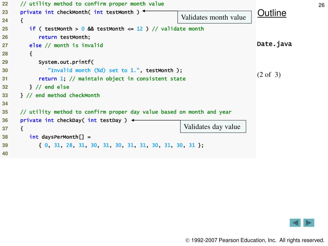Click line number 34
Image resolution: width=328 pixels, height=246 pixels.
tap(5, 104)
